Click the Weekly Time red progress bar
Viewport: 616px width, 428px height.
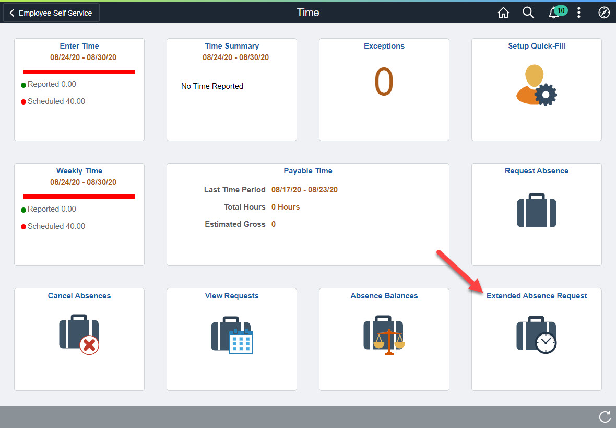[79, 196]
